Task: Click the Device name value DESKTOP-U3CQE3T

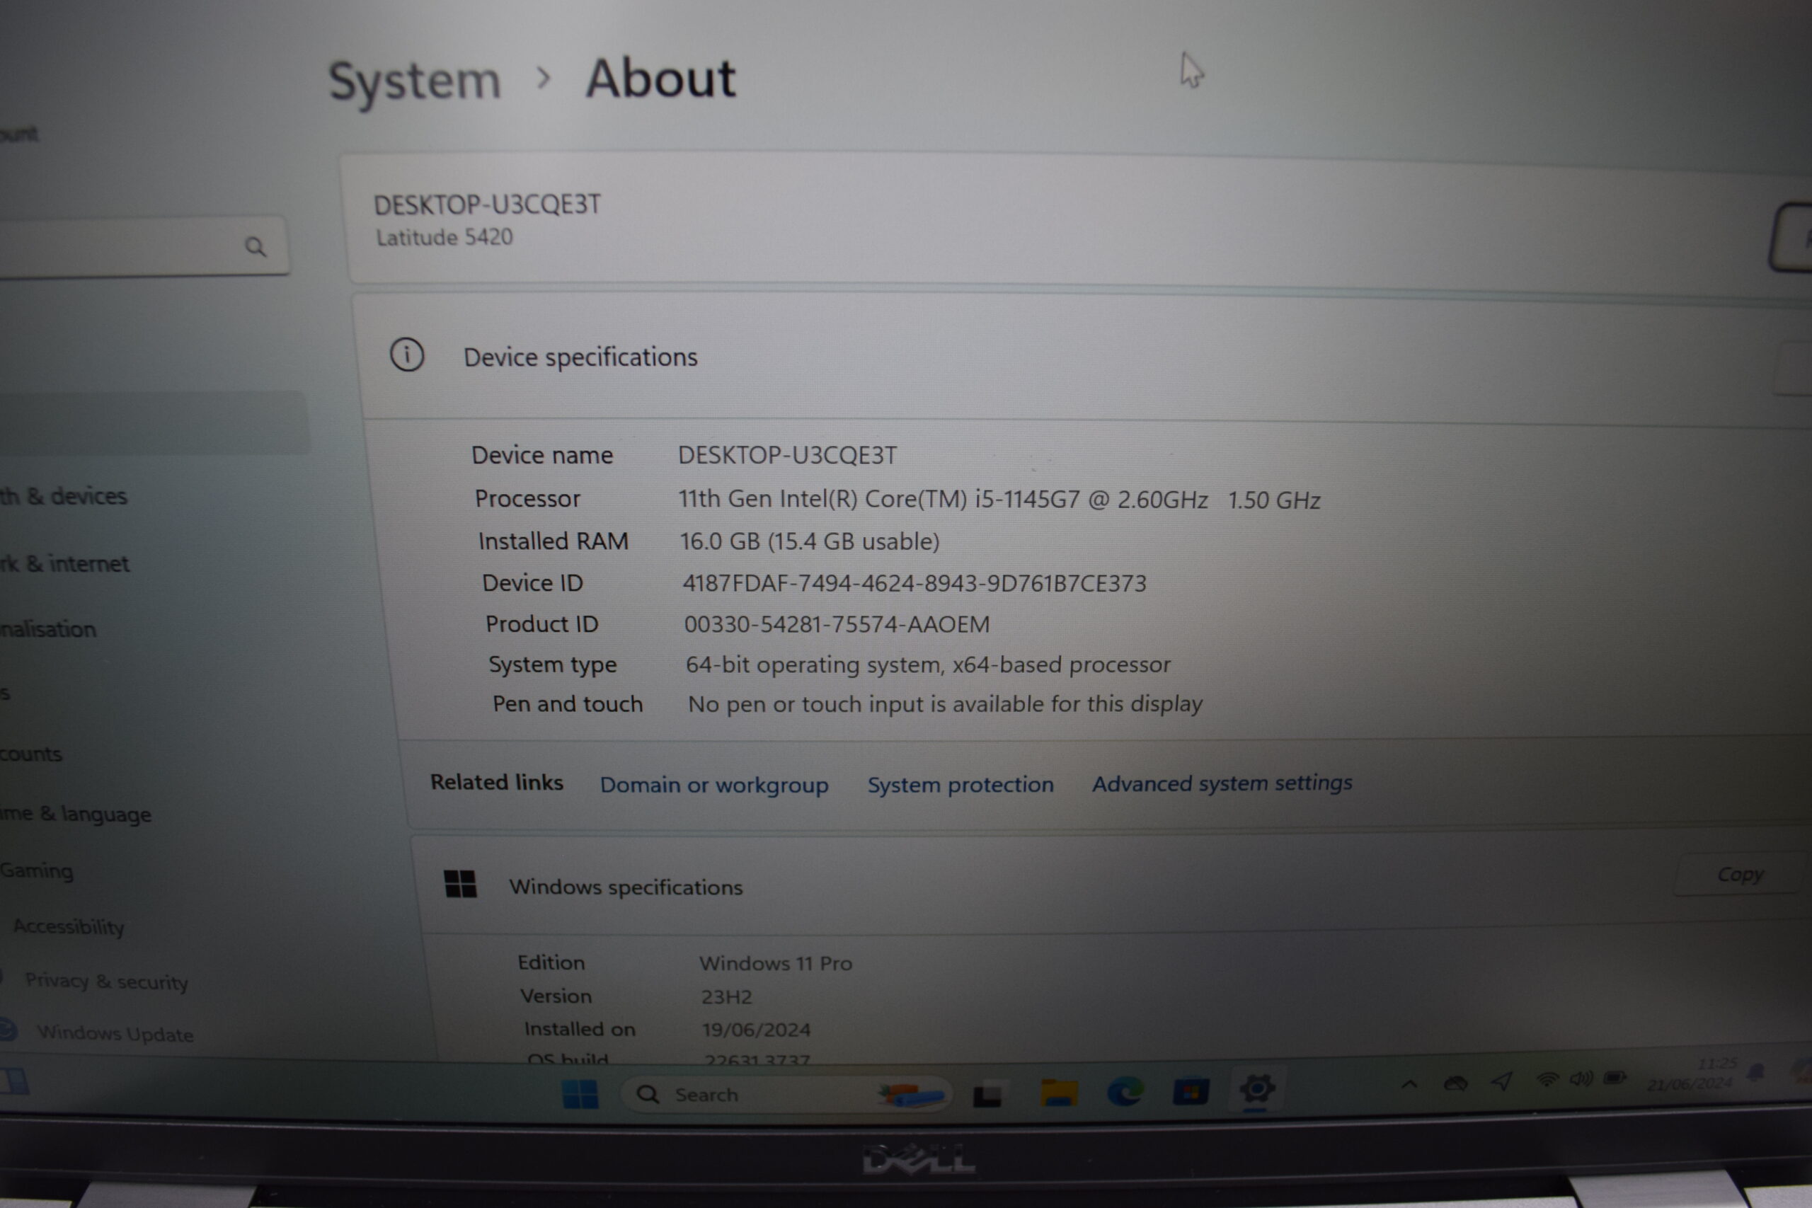Action: click(787, 455)
